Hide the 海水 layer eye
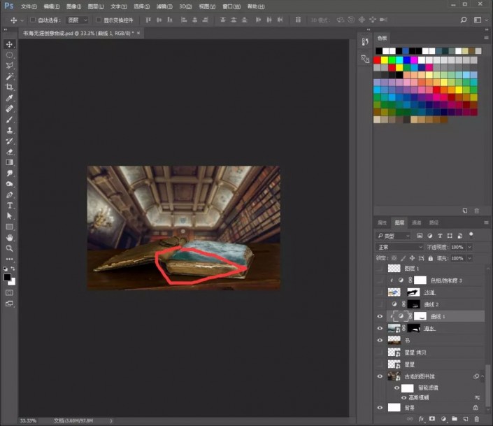Screen dimensions: 493x426 (x=380, y=328)
